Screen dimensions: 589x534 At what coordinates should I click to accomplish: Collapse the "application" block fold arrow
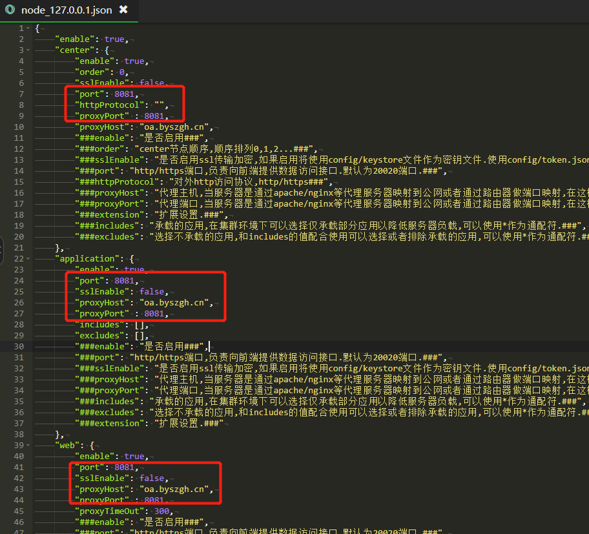click(x=29, y=259)
